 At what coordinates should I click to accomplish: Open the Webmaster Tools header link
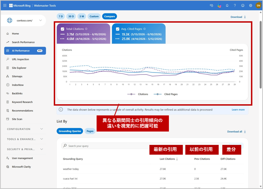click(x=45, y=5)
